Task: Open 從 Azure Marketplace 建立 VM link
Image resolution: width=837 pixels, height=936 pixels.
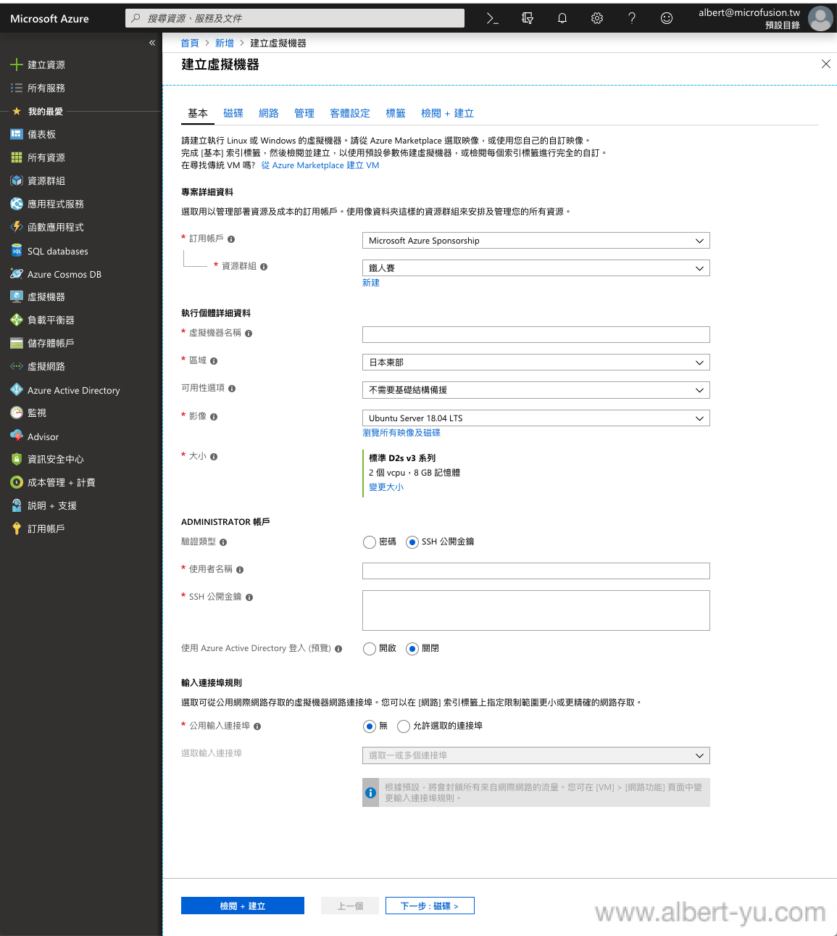Action: tap(320, 165)
